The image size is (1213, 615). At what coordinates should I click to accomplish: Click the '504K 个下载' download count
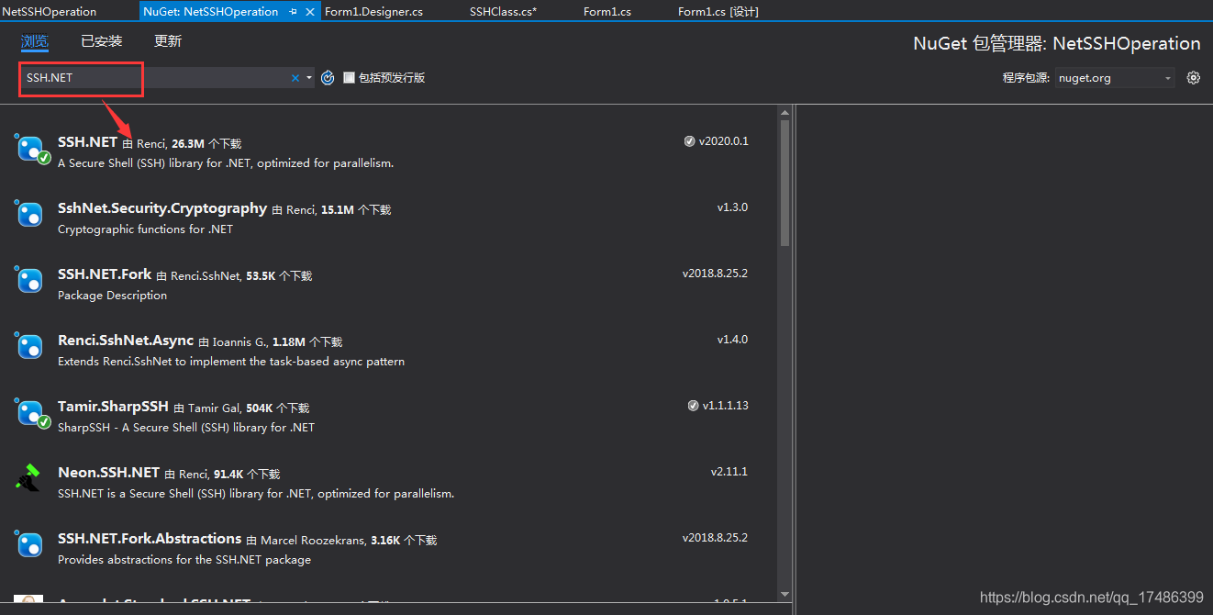click(278, 408)
